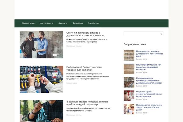This screenshot has width=183, height=122.
Task: Open the Заработок menu item
Action: pyautogui.click(x=94, y=23)
